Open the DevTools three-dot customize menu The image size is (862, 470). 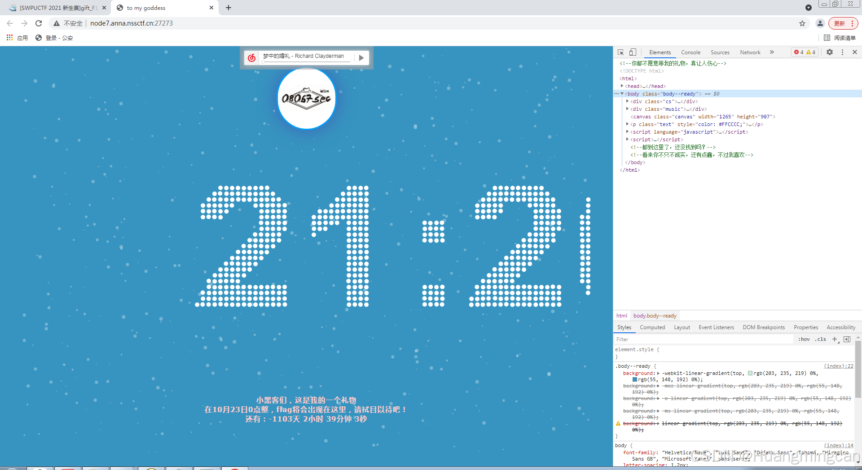(x=842, y=52)
